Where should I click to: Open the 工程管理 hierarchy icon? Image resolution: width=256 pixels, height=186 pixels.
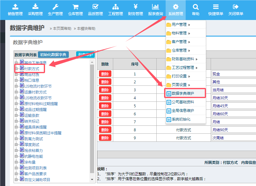[115, 7]
